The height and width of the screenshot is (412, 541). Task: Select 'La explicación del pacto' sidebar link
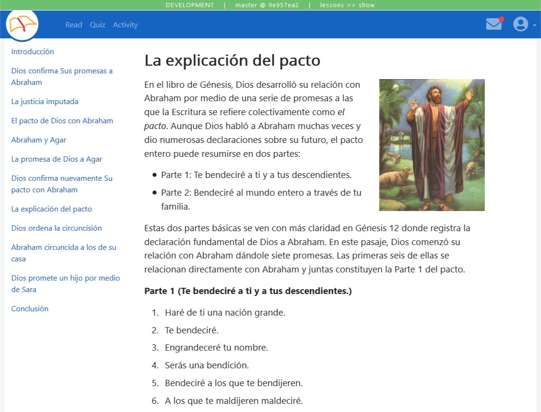click(51, 209)
